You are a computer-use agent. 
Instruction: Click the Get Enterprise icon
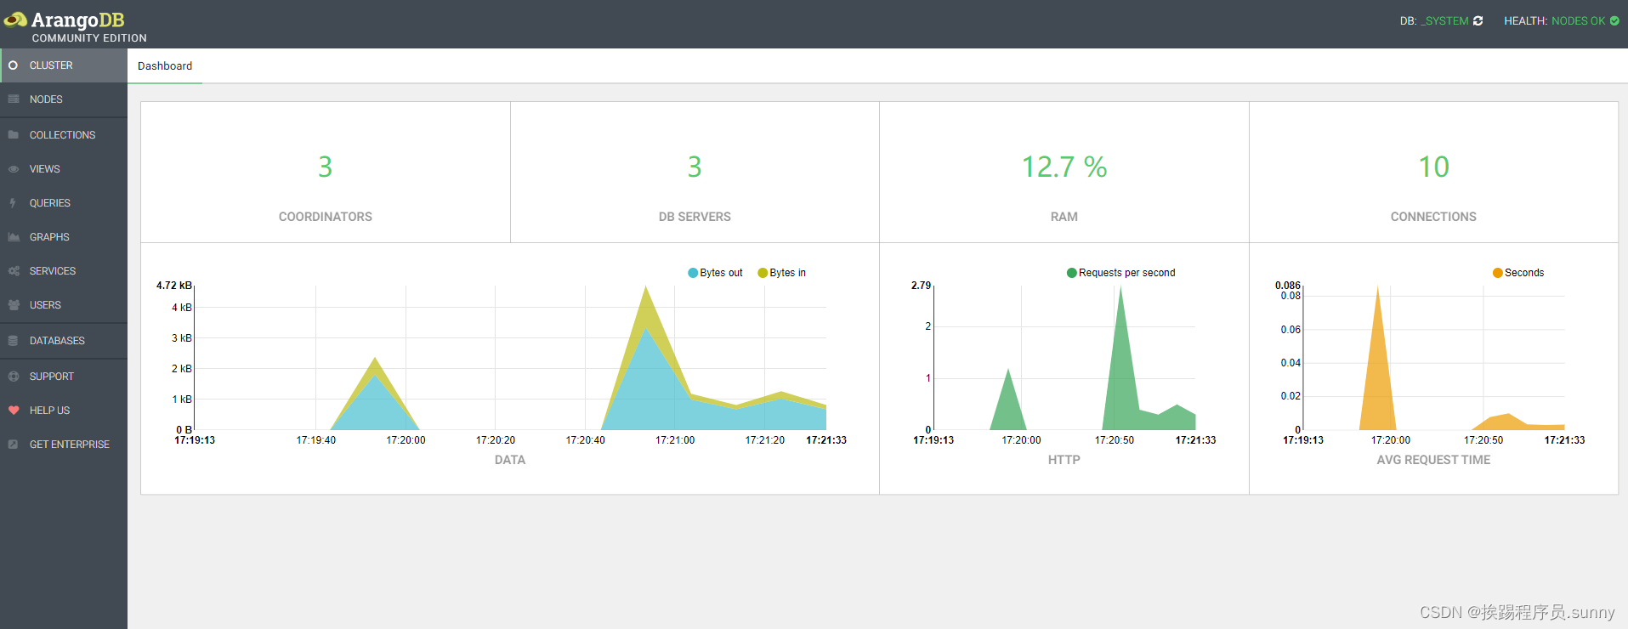pos(13,445)
